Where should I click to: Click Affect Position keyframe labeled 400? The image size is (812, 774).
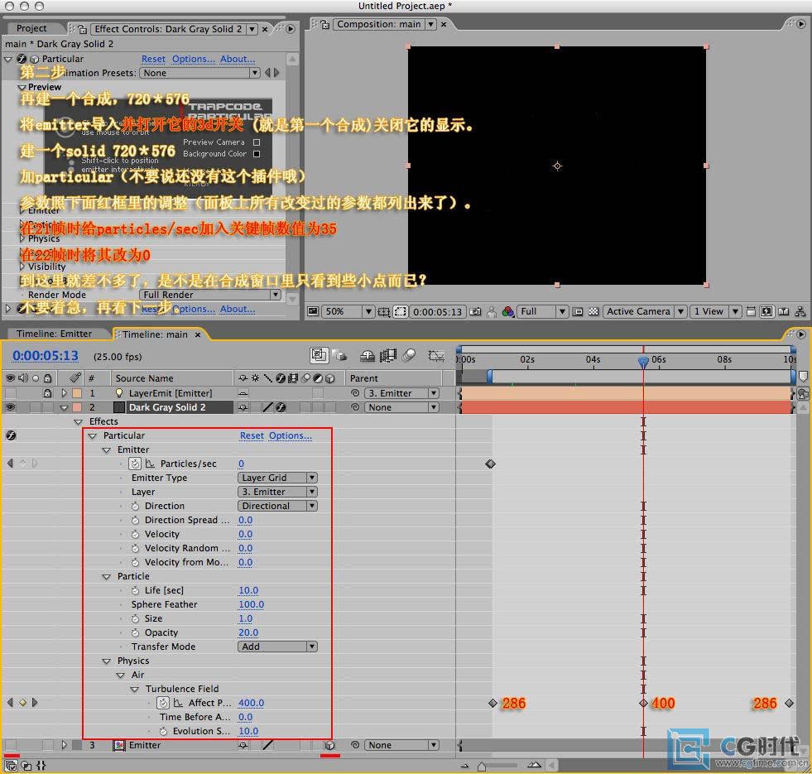(x=643, y=703)
